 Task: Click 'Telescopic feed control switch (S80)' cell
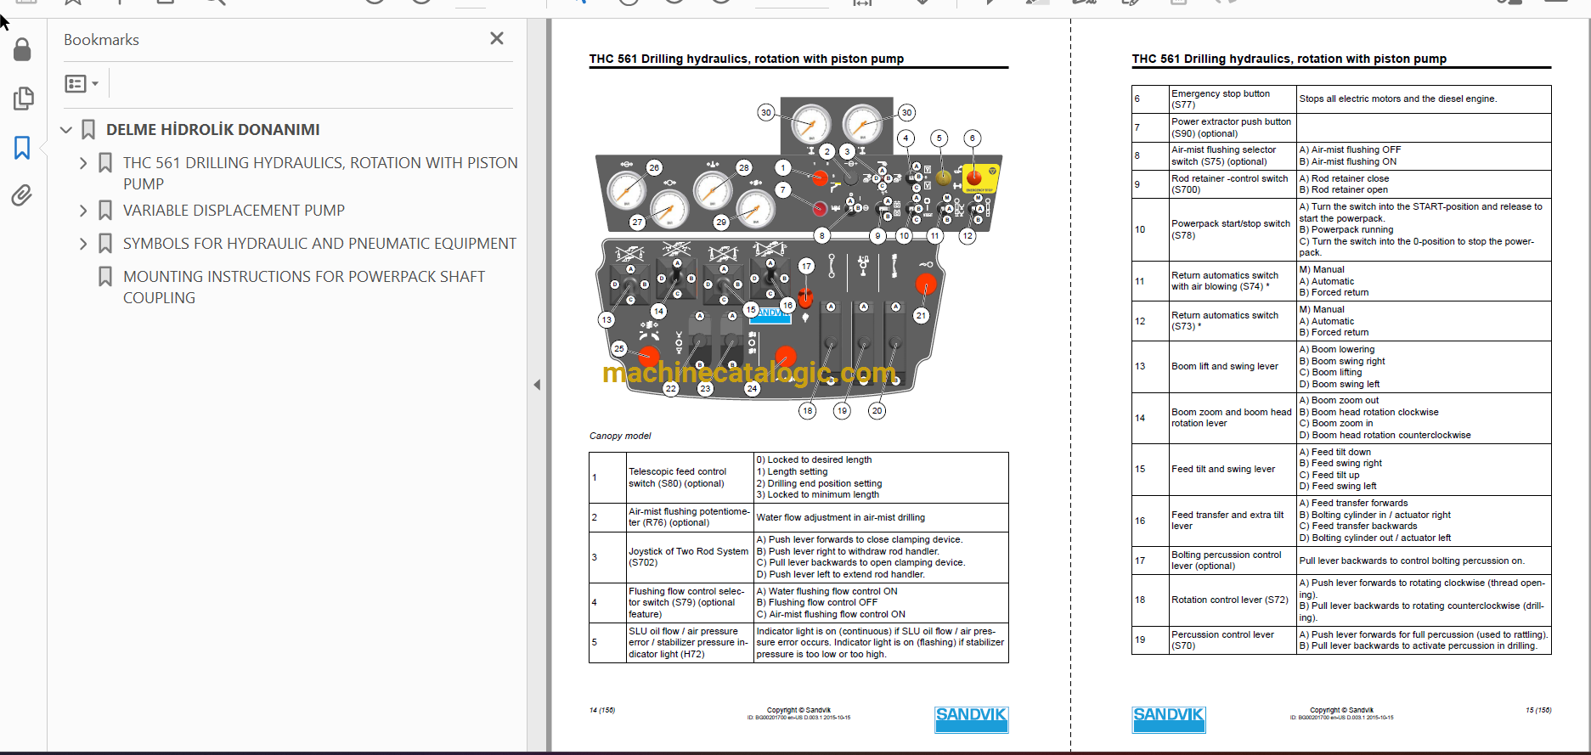(689, 477)
